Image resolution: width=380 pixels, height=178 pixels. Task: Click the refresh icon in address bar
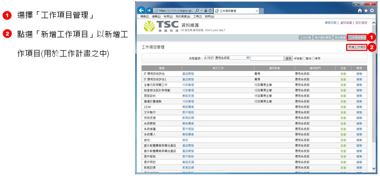coord(210,11)
